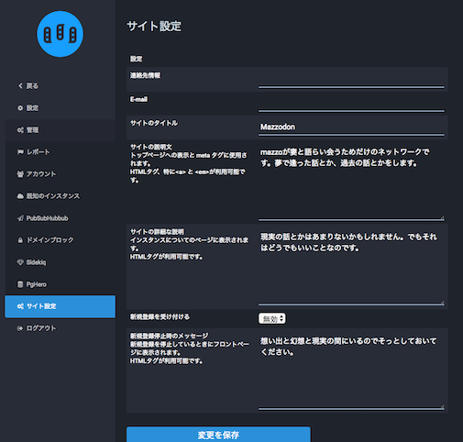
Task: Click the logout icon beside ログアウト
Action: tap(20, 328)
